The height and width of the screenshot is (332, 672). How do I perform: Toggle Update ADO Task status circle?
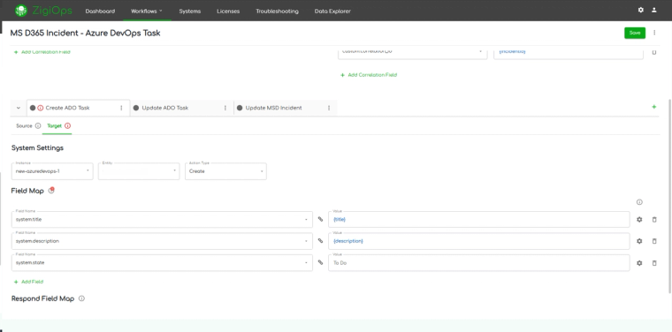tap(136, 108)
